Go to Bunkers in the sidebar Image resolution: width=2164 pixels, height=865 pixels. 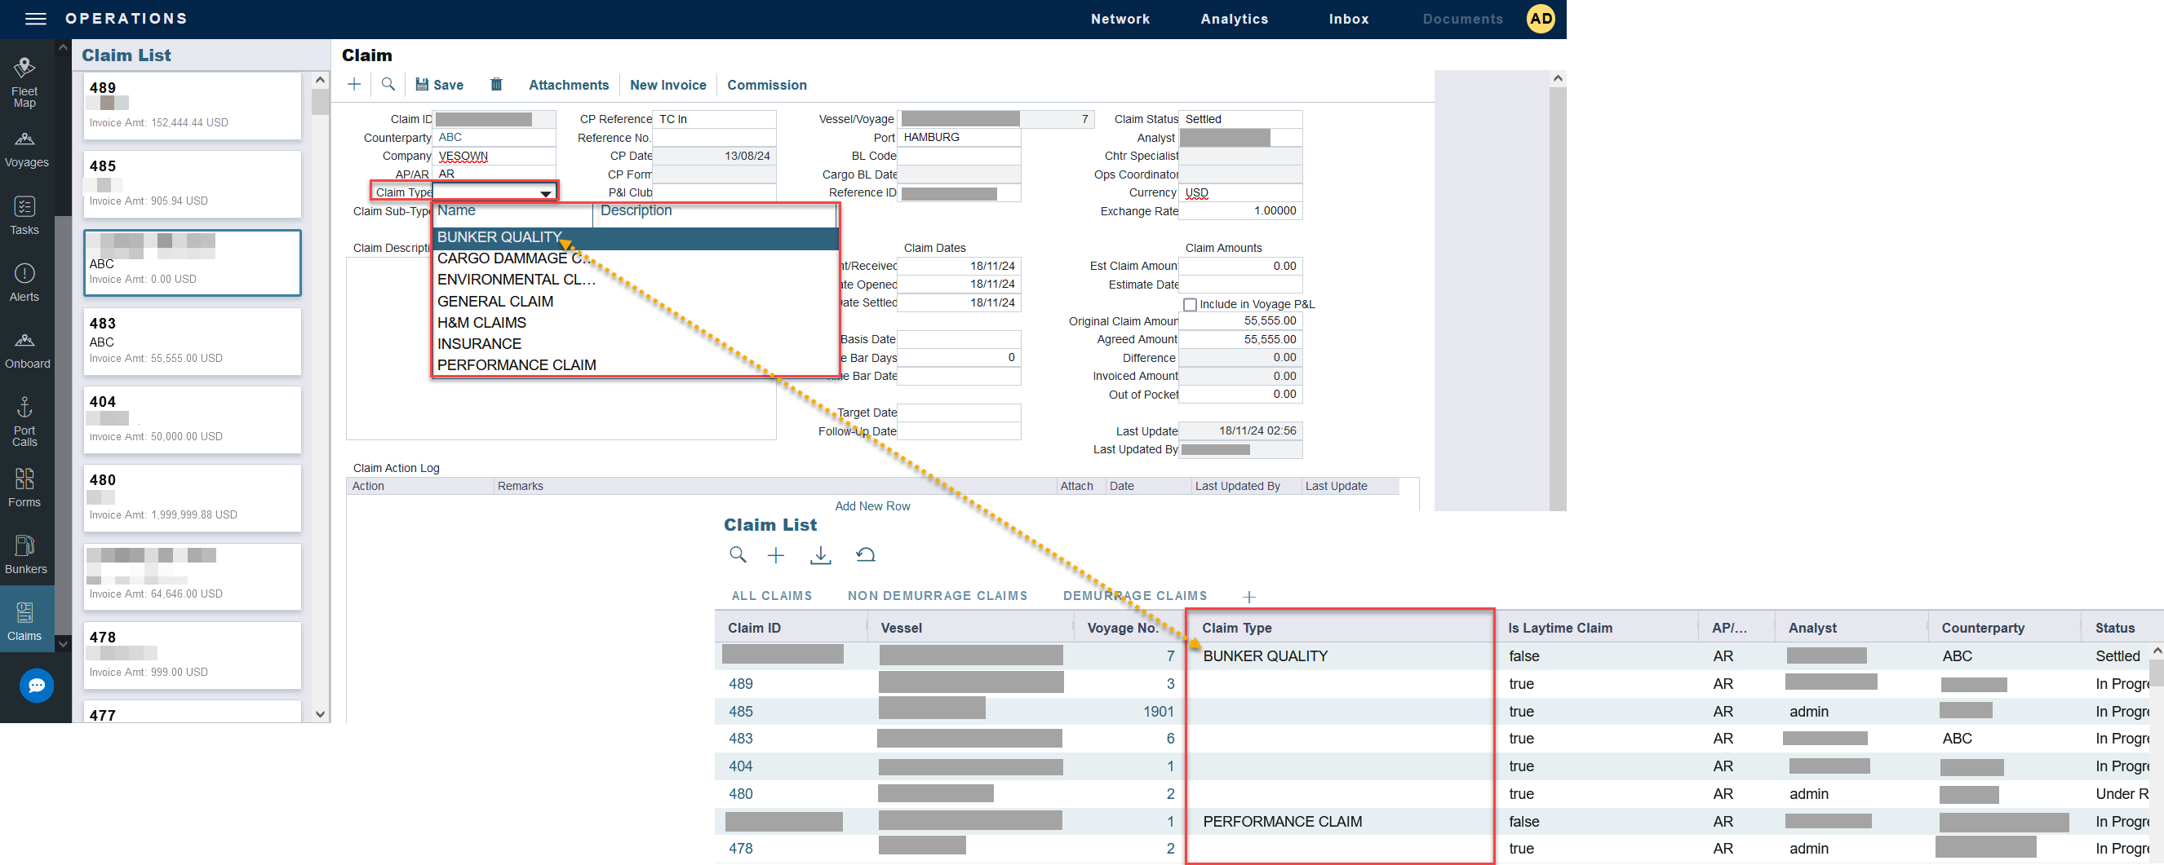pyautogui.click(x=25, y=554)
